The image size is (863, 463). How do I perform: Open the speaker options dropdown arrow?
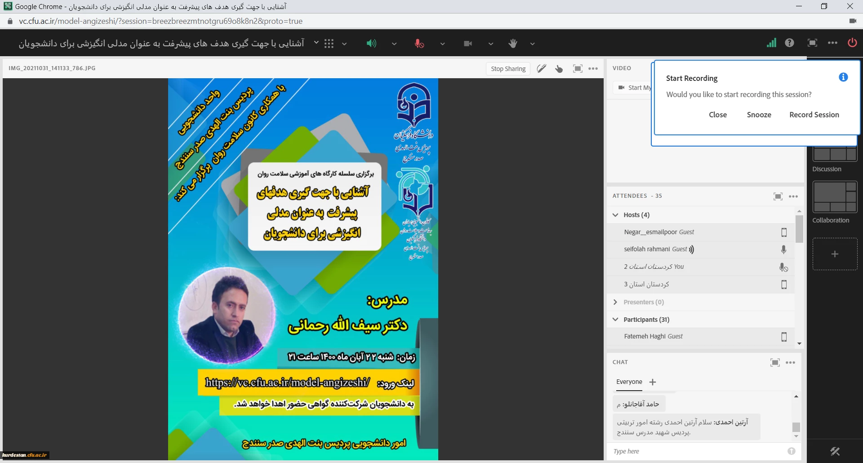394,44
